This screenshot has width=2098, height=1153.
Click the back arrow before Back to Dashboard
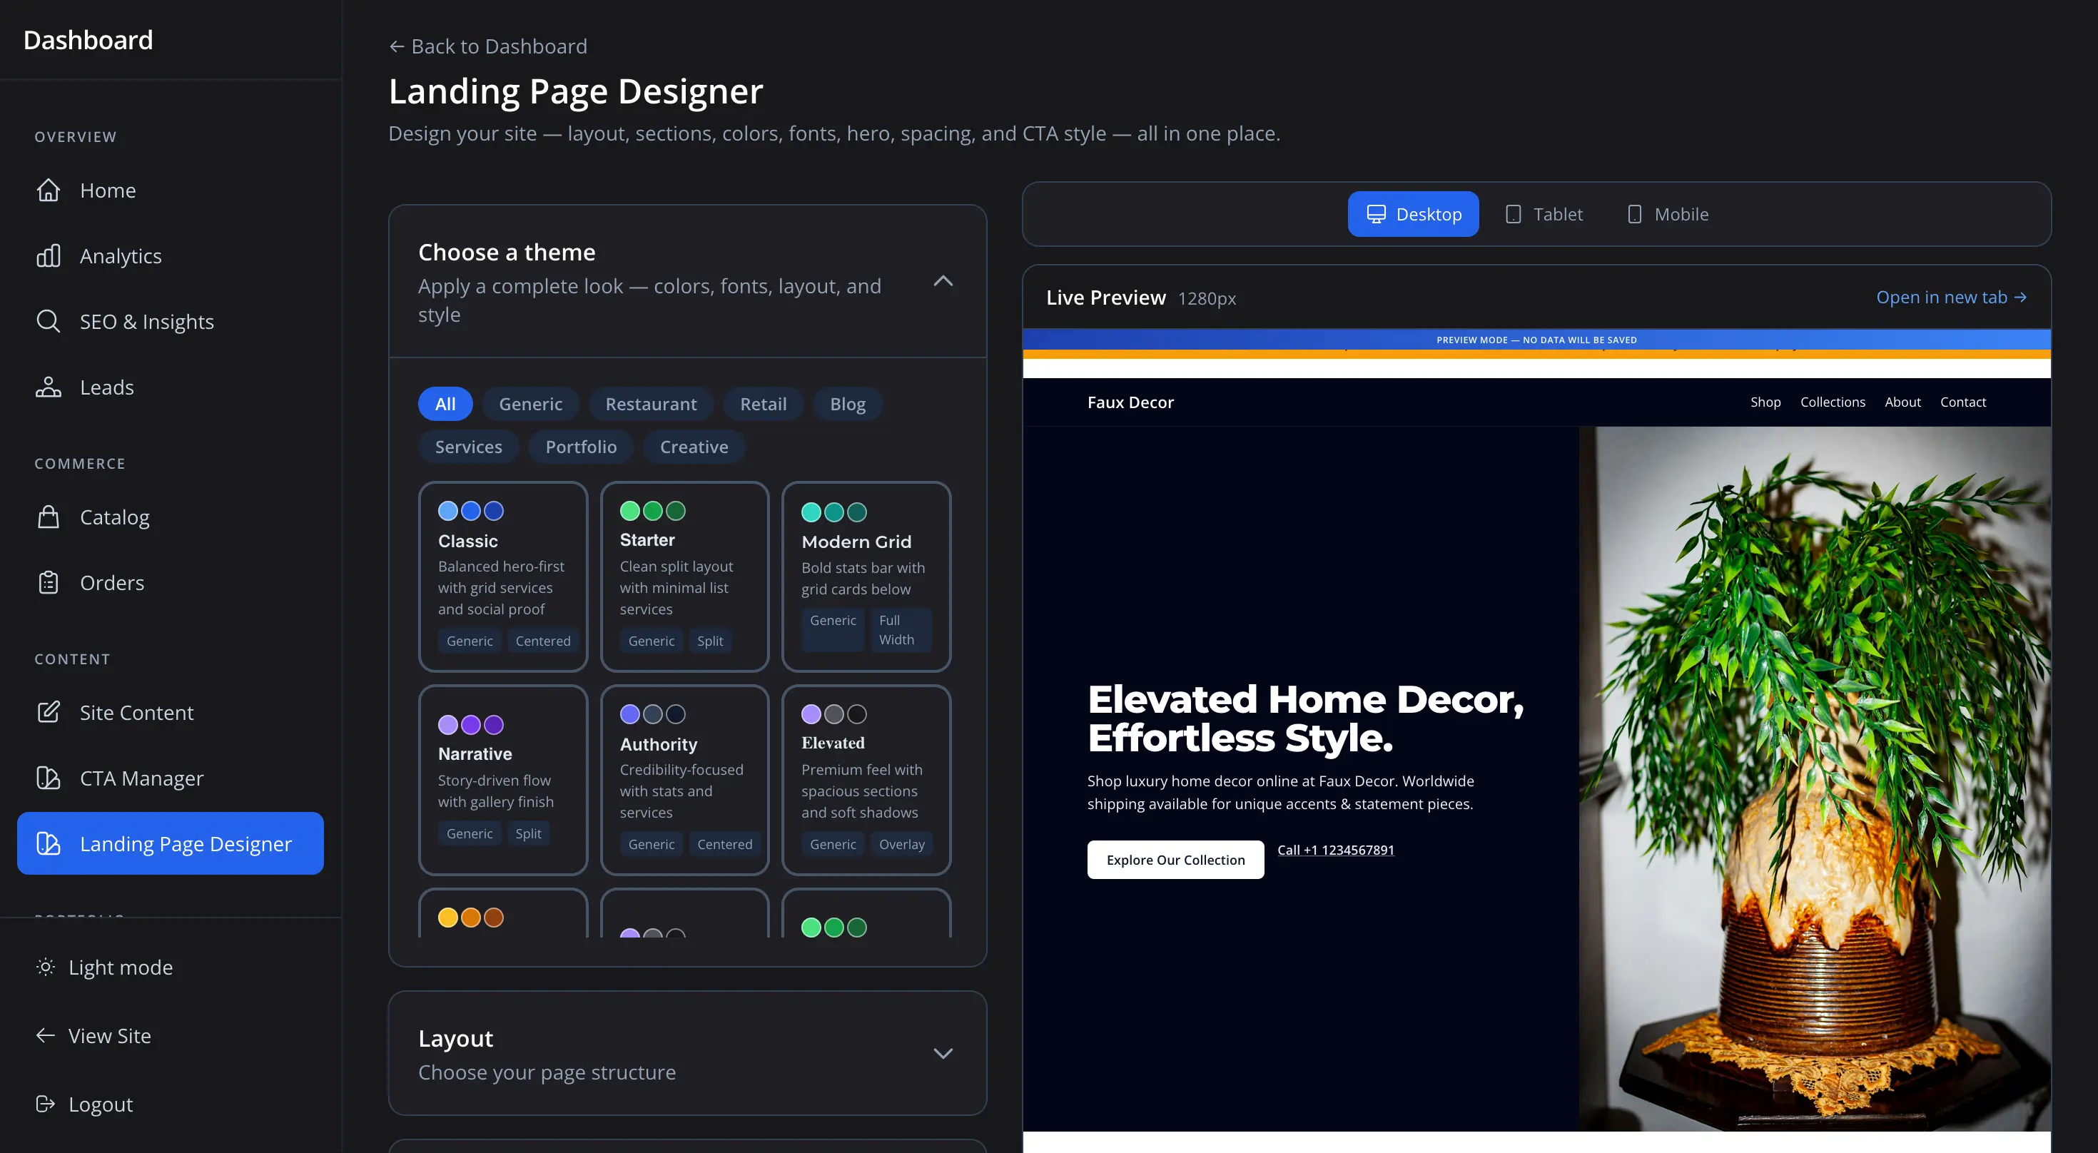click(x=397, y=46)
